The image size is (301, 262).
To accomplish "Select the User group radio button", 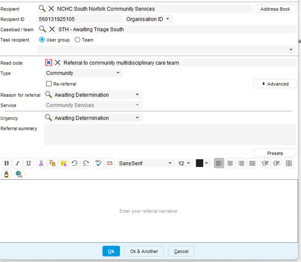I will click(42, 40).
